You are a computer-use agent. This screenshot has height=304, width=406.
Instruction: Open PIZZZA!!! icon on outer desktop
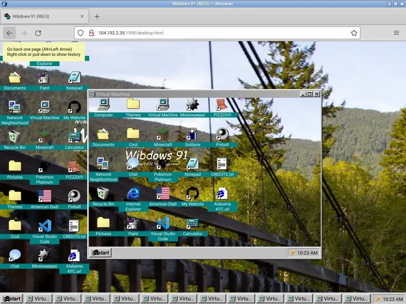74,170
